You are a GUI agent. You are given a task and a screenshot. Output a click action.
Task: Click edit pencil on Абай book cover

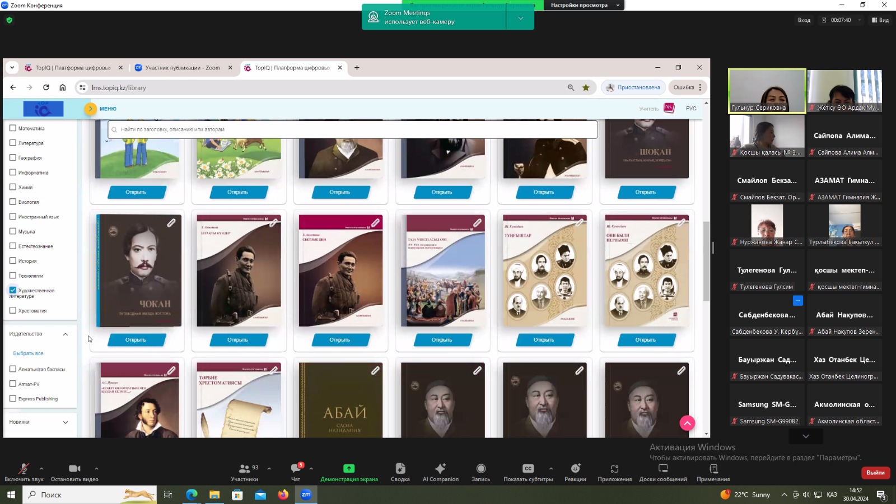click(375, 370)
